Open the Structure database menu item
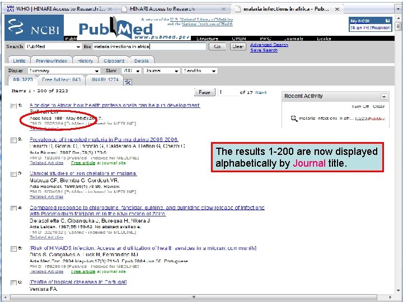The image size is (403, 302). point(207,39)
